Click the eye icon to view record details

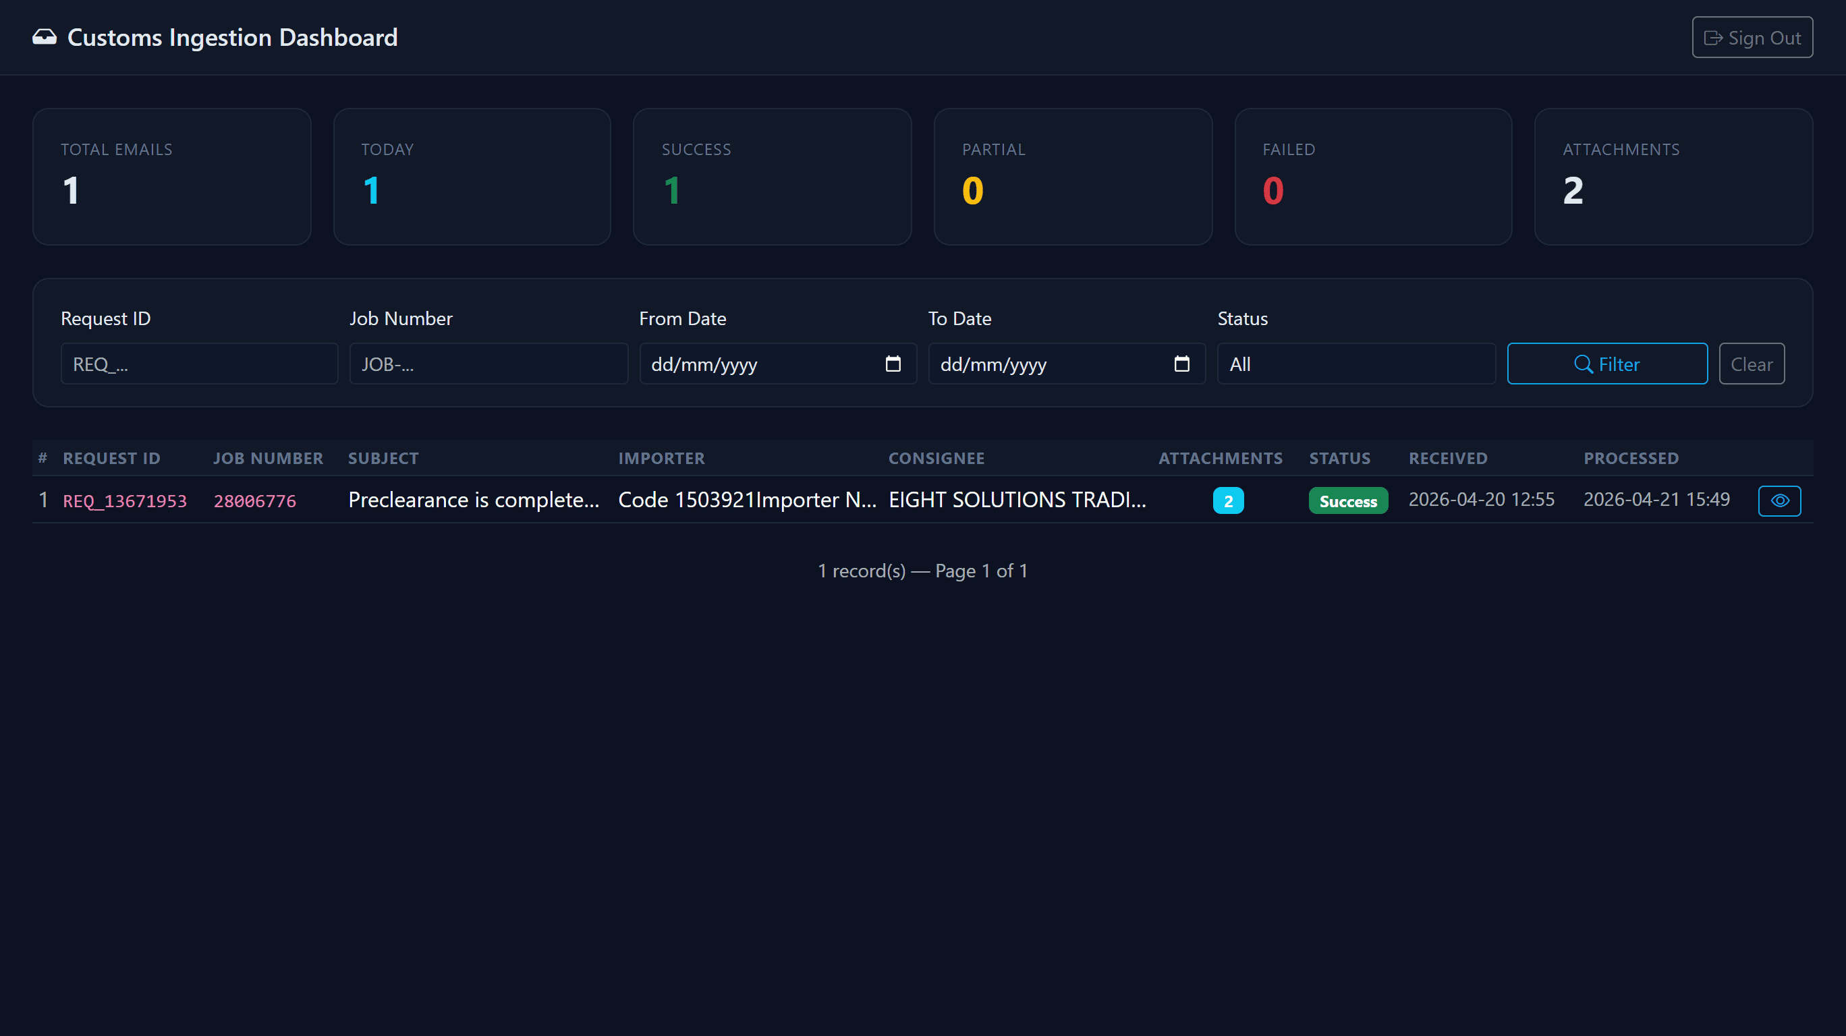1779,500
